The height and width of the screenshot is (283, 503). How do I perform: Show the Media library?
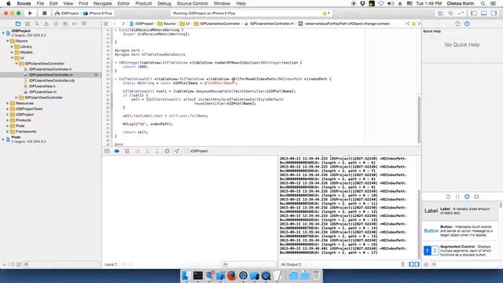point(476,197)
